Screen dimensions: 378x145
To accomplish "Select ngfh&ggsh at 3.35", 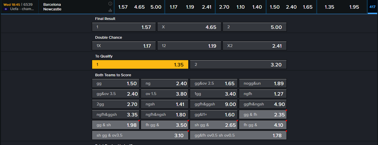I will 116,114.
